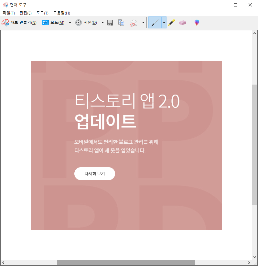Click the 티스토리 앱 2.0 headline text
This screenshot has height=266, width=258.
[x=127, y=101]
